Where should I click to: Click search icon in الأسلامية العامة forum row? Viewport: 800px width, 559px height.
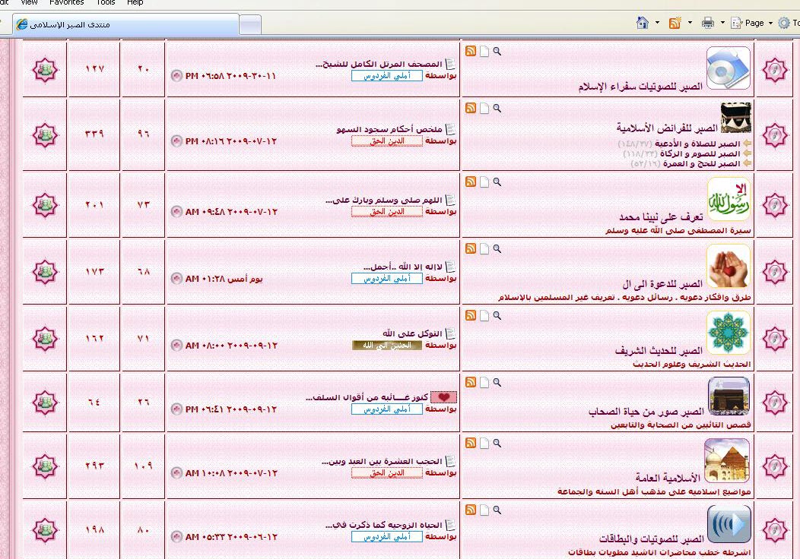[497, 443]
